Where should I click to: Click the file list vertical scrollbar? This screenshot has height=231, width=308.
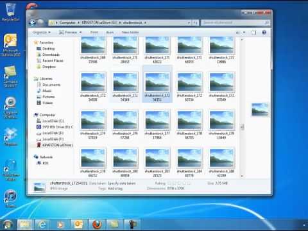(x=242, y=127)
